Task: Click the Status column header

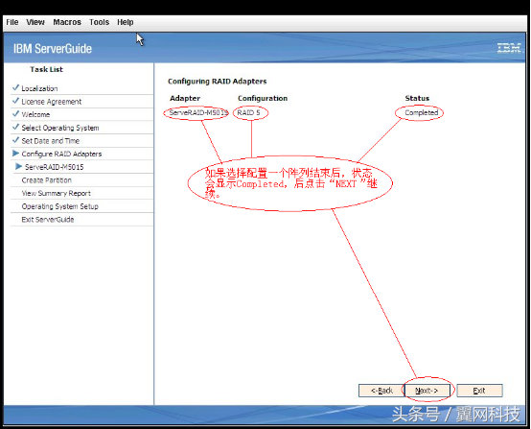Action: click(x=417, y=98)
